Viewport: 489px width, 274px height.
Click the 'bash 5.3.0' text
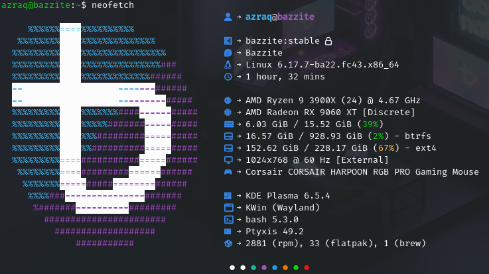272,220
